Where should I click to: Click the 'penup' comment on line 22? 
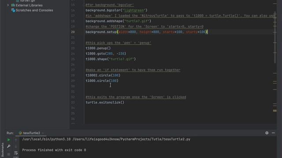(x=119, y=43)
